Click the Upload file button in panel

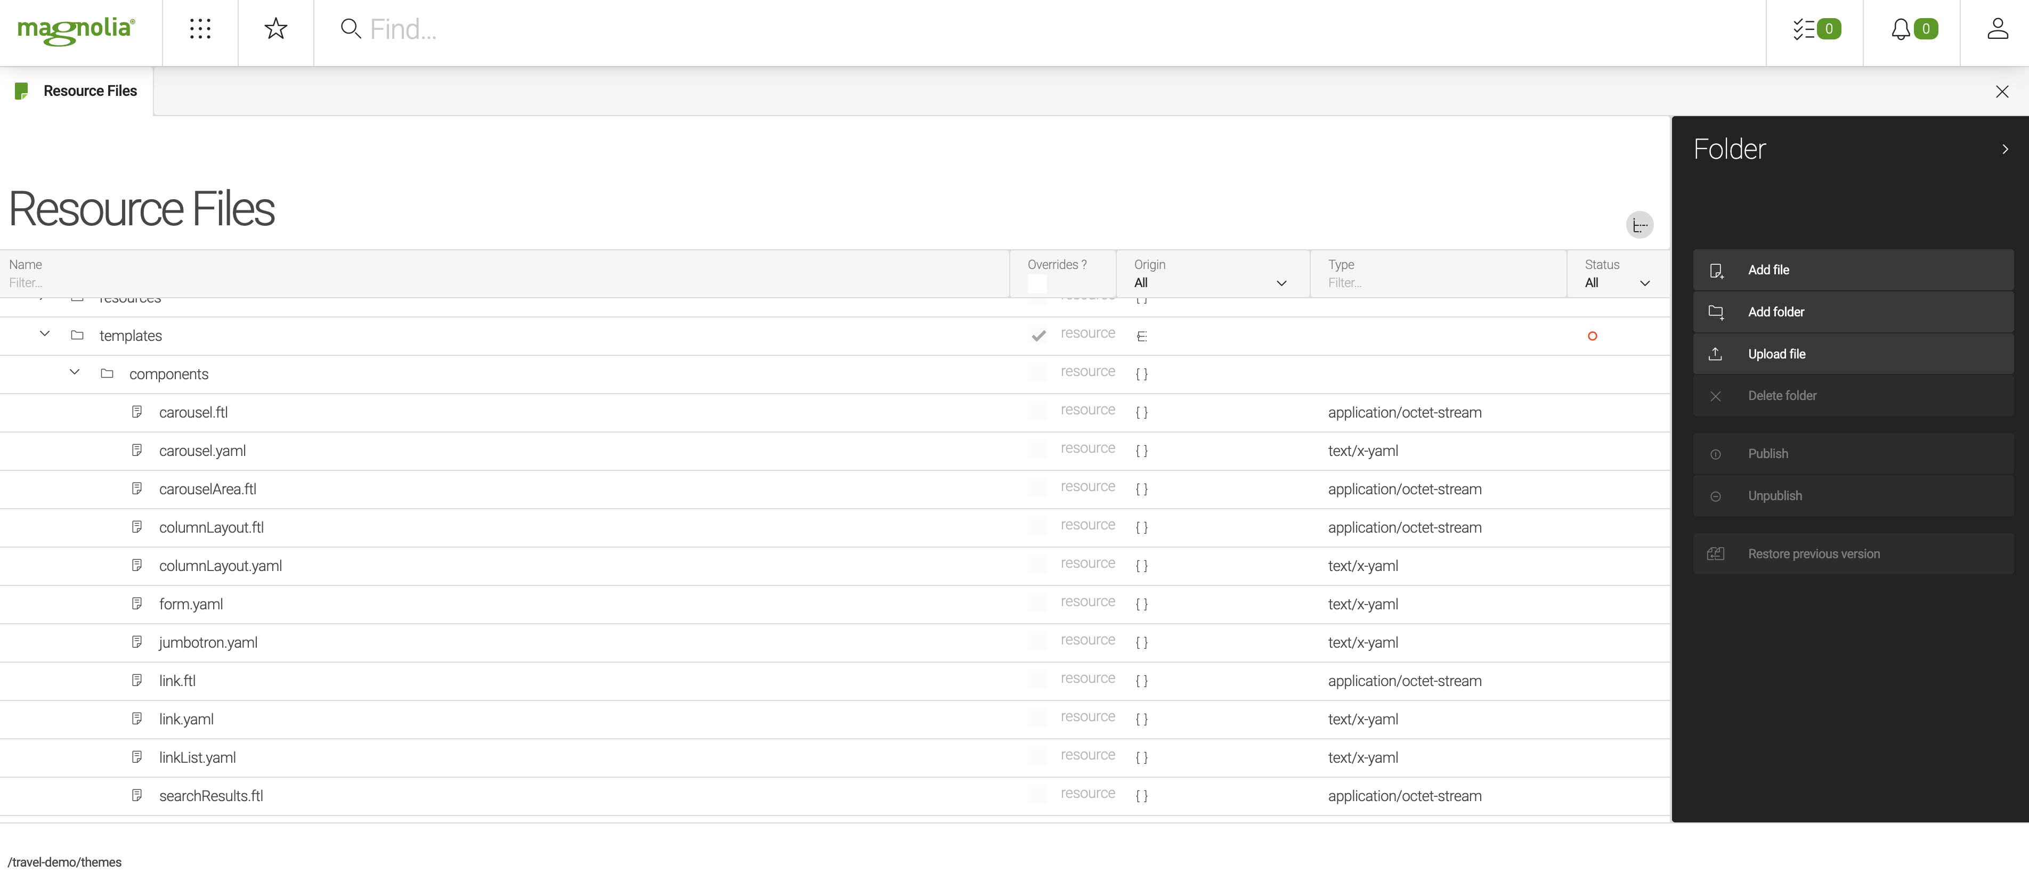[1778, 353]
